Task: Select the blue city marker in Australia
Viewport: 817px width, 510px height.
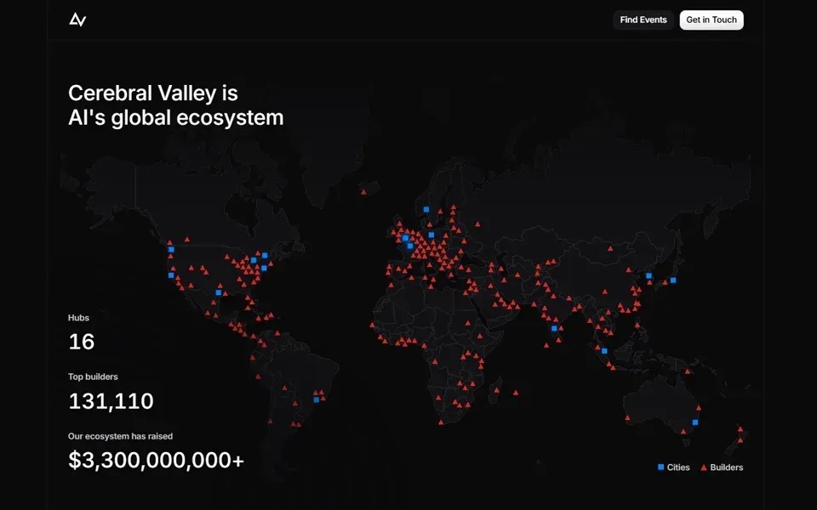Action: pos(694,422)
